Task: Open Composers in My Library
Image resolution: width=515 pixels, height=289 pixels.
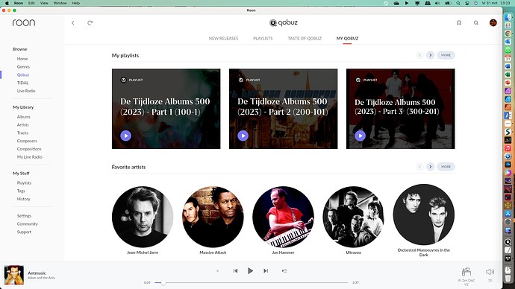Action: pyautogui.click(x=27, y=141)
